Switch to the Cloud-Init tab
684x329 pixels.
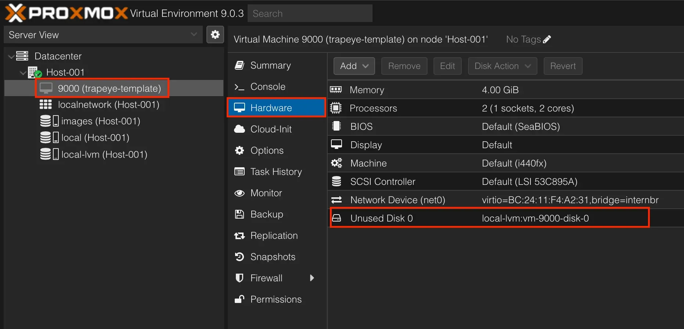(277, 129)
